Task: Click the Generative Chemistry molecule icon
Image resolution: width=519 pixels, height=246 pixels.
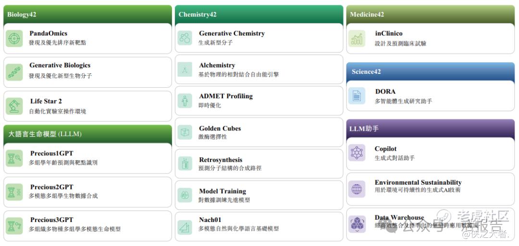Action: point(185,38)
